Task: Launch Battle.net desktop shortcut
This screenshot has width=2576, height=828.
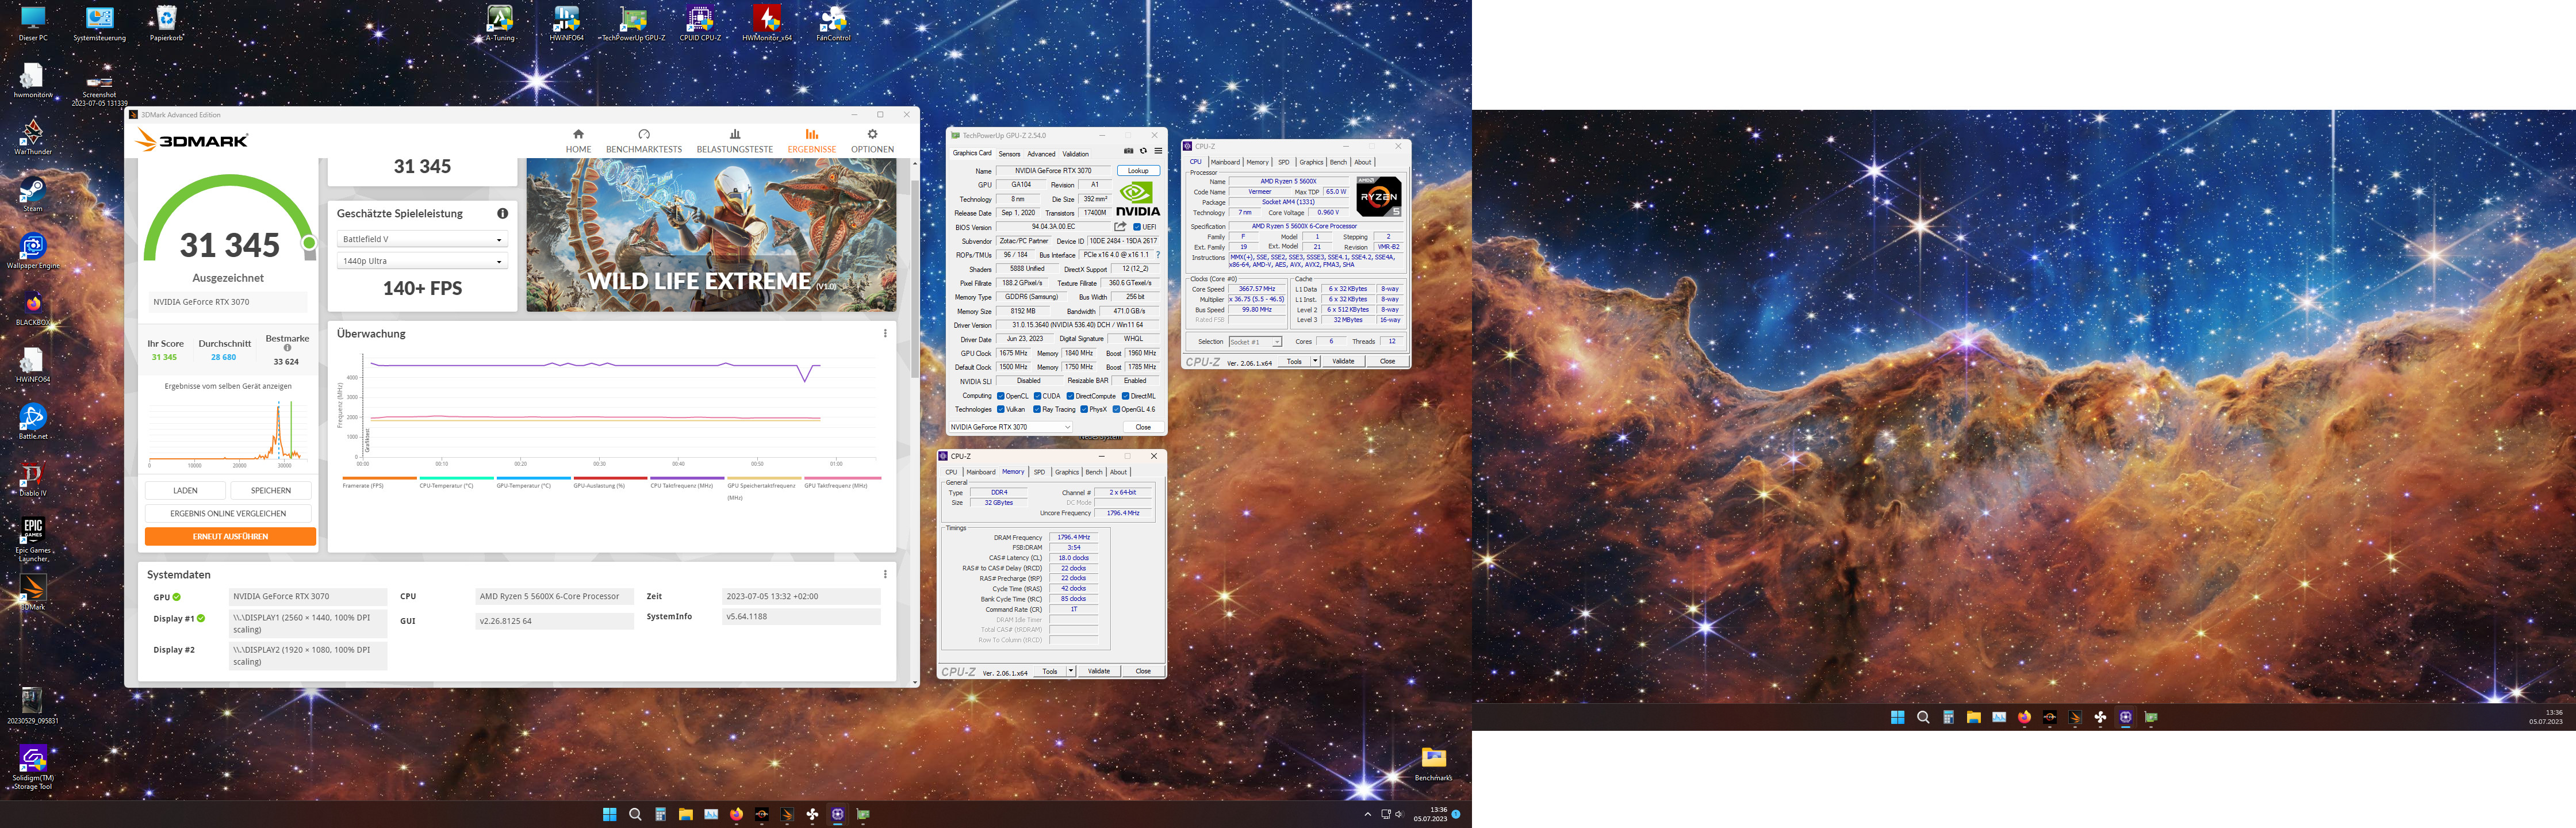Action: click(33, 422)
